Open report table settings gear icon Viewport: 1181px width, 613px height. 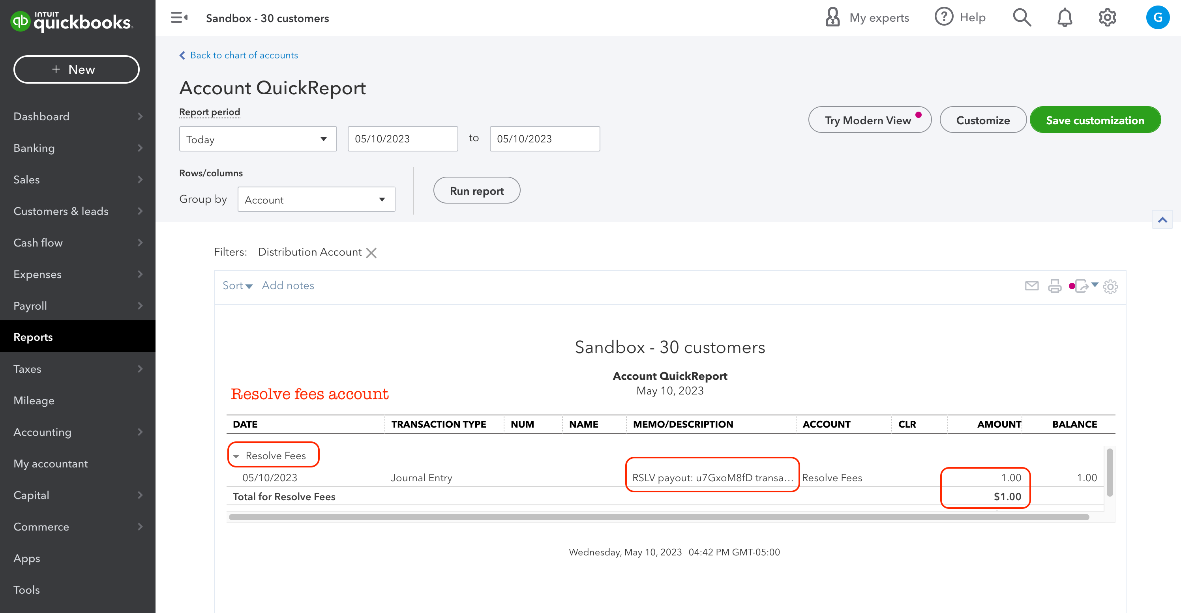[x=1110, y=287]
